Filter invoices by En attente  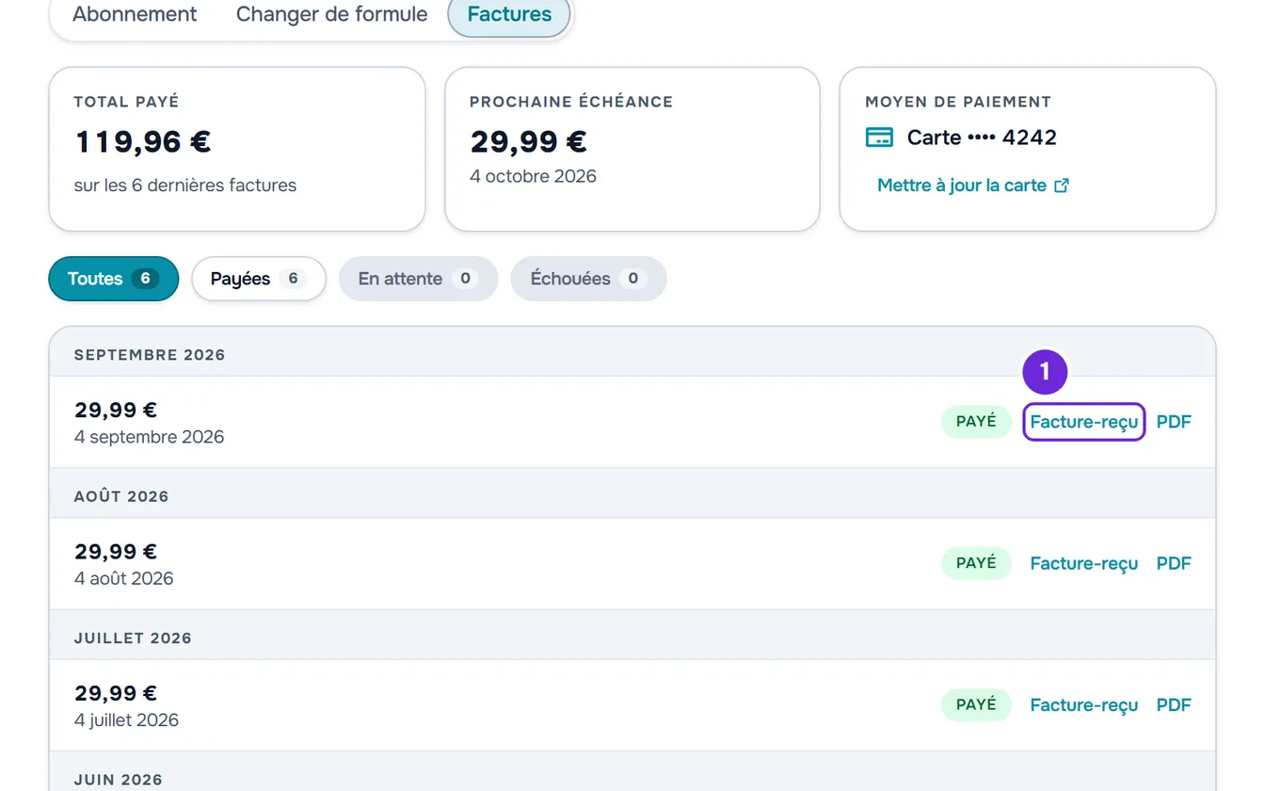[418, 279]
